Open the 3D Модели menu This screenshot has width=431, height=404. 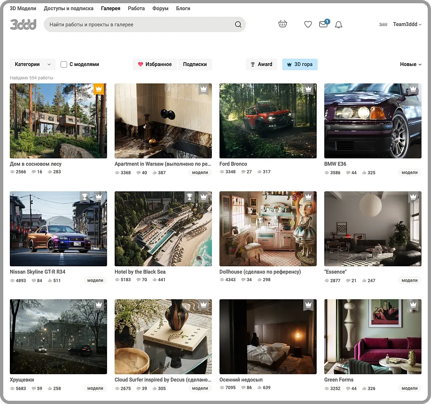pos(23,9)
